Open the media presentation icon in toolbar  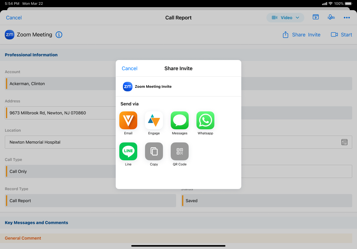[x=315, y=17]
